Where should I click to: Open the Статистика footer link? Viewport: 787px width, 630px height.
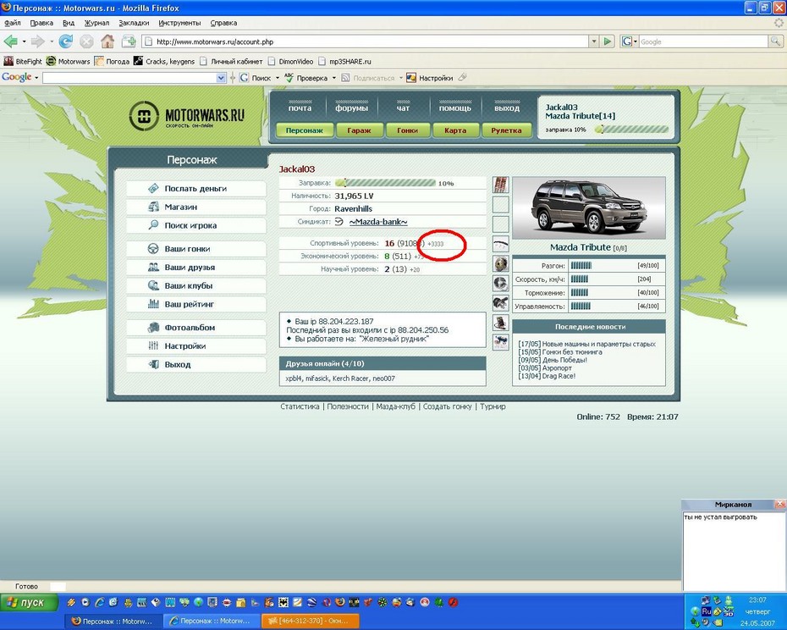coord(300,406)
